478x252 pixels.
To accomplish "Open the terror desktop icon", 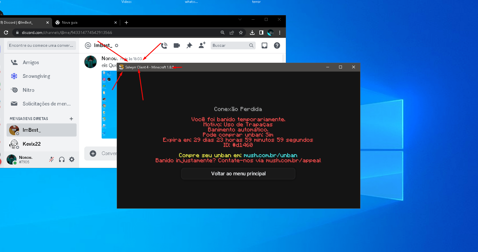I will coord(256,2).
